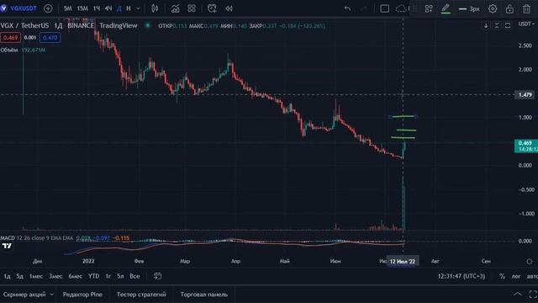Image resolution: width=538 pixels, height=303 pixels.
Task: Collapse the chart pane icon
Action: [497, 25]
